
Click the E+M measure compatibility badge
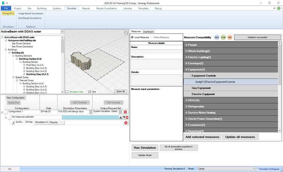point(223,37)
